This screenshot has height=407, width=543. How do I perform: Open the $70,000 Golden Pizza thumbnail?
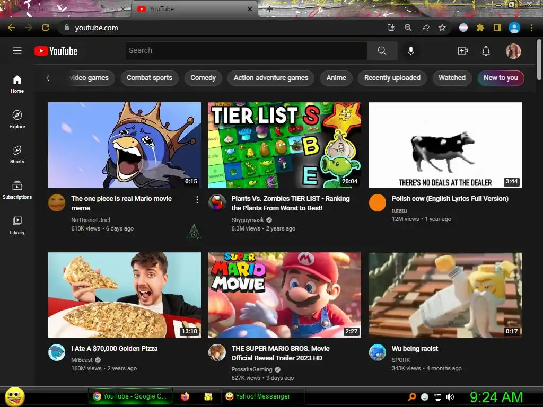(124, 295)
